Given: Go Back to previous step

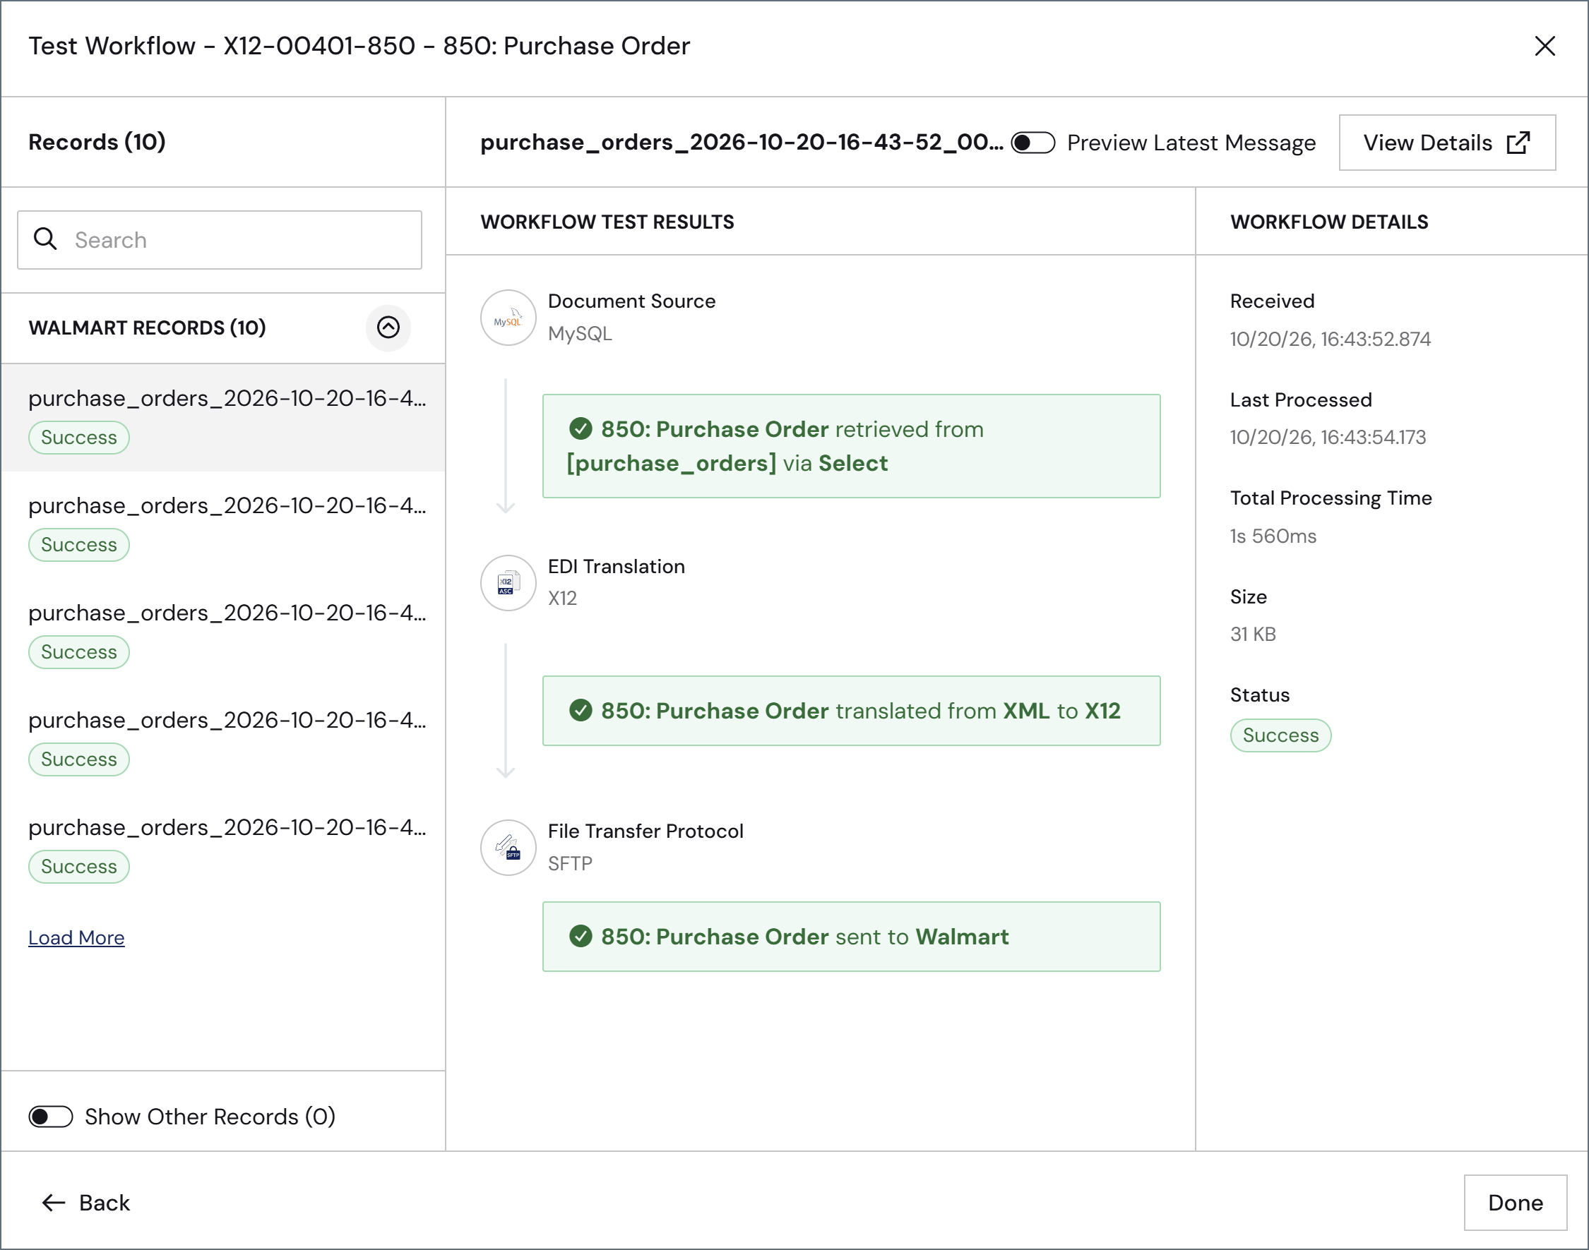Looking at the screenshot, I should click(86, 1203).
